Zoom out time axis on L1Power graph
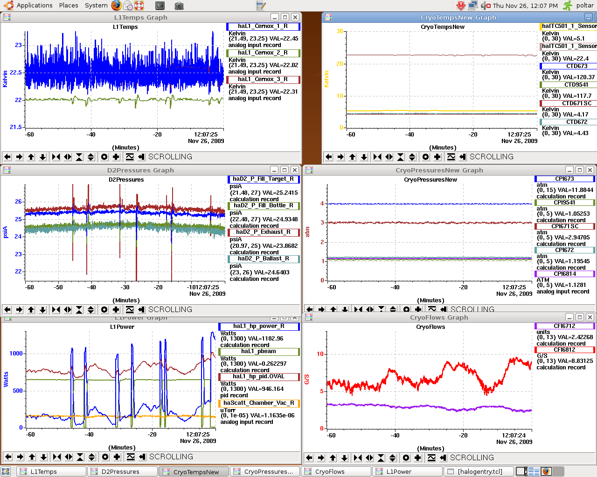 [69, 457]
